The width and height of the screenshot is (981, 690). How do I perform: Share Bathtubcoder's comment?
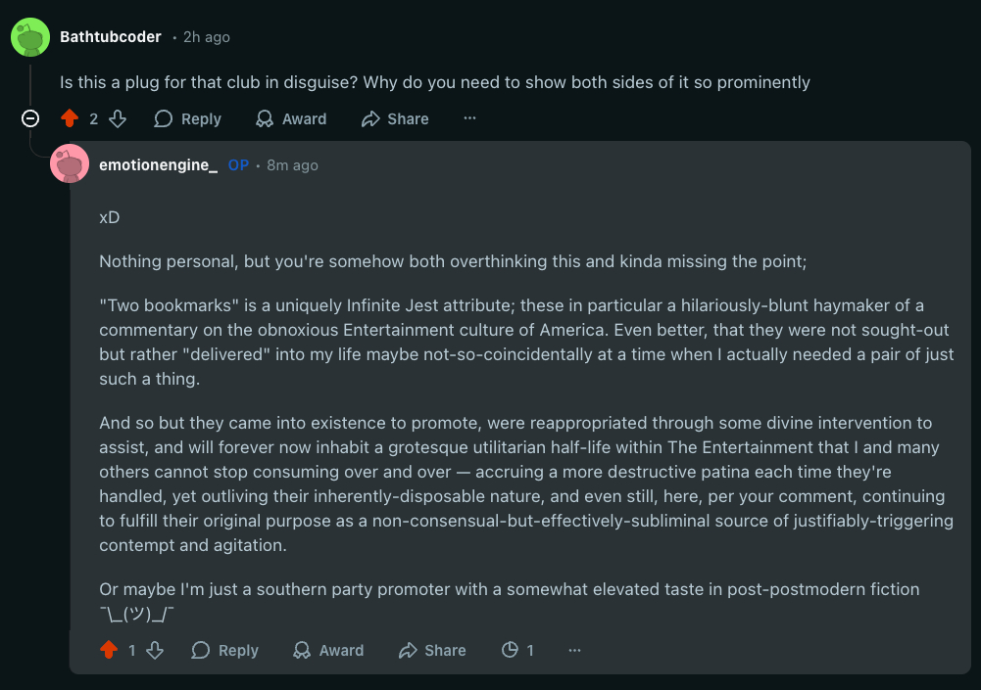click(395, 118)
